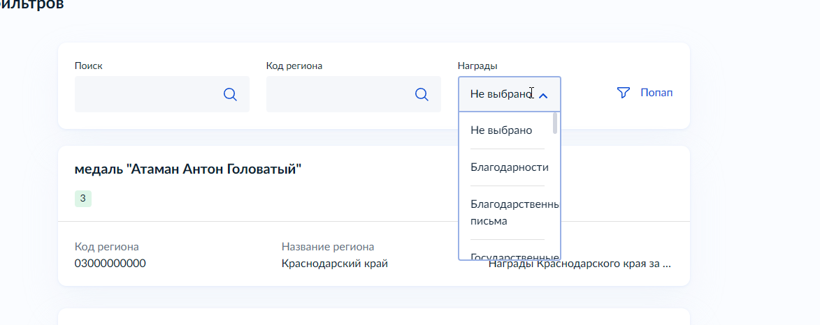Click the magnifier icon in the Код региона filter
Screen dimensions: 820x325
tap(422, 94)
